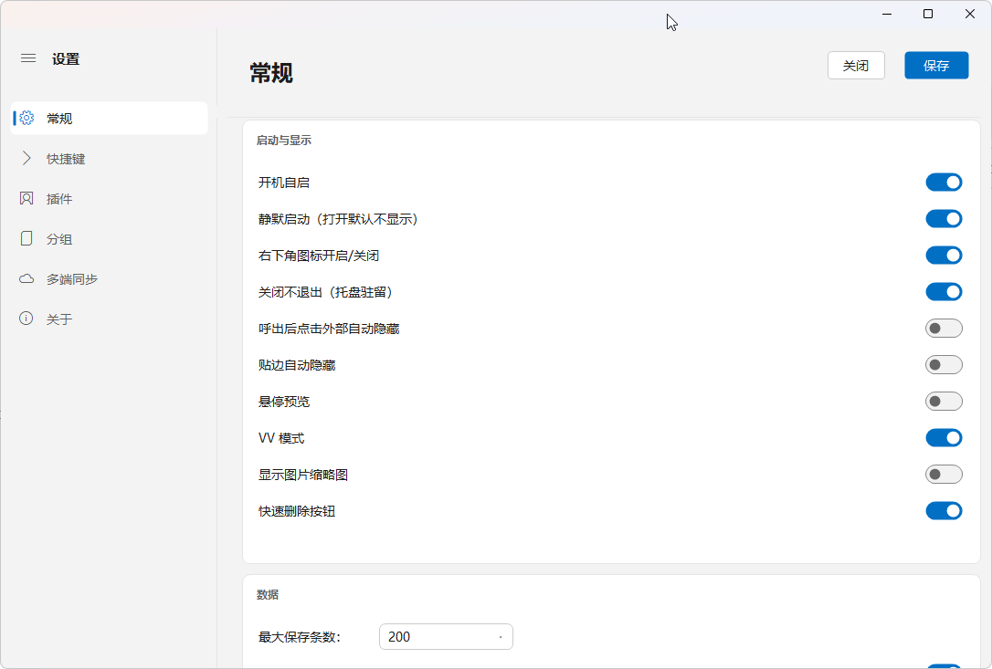Screen dimensions: 992x669
Task: Click the cloud icon for 多端同步
Action: pos(26,279)
